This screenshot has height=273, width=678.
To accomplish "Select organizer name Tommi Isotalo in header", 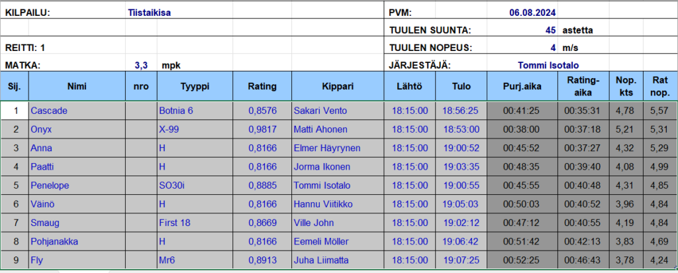I will pos(548,66).
